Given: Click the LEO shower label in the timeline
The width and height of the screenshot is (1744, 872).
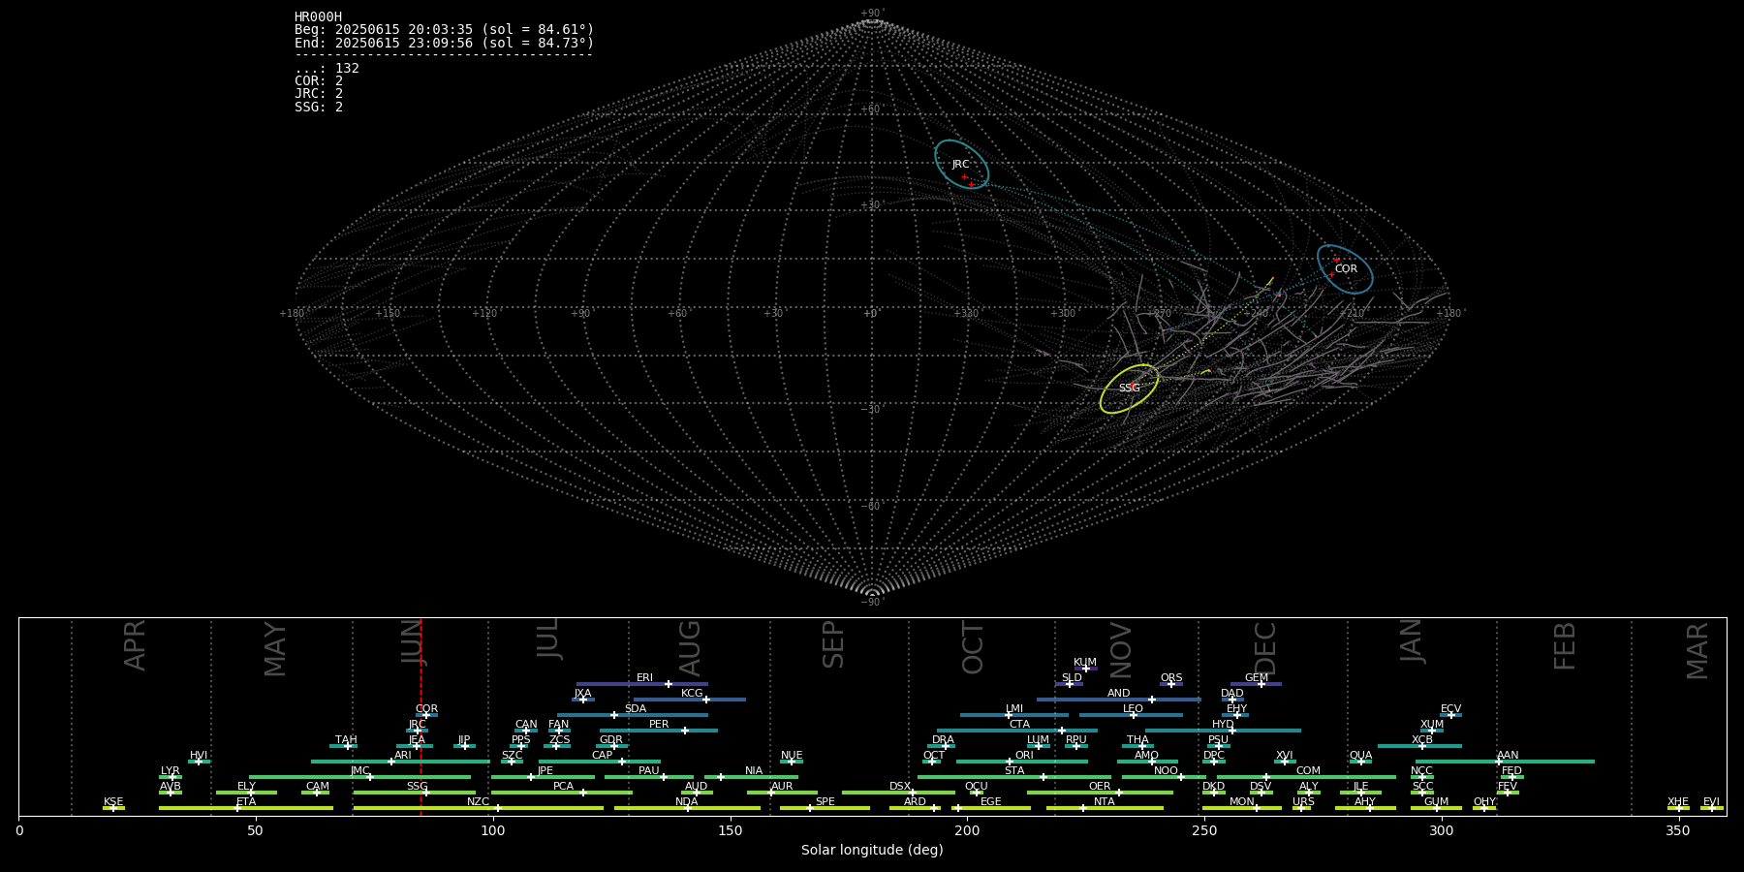Looking at the screenshot, I should point(1133,709).
